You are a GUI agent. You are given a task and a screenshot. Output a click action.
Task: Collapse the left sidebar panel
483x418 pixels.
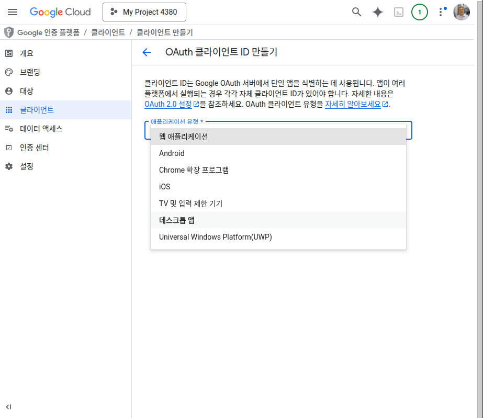point(9,406)
